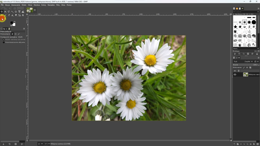Screen dimensions: 260x146
Task: Select 'Przemieszczenie aktywnej' radio option
Action: point(4,42)
